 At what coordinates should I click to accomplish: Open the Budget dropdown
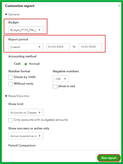click(26, 30)
